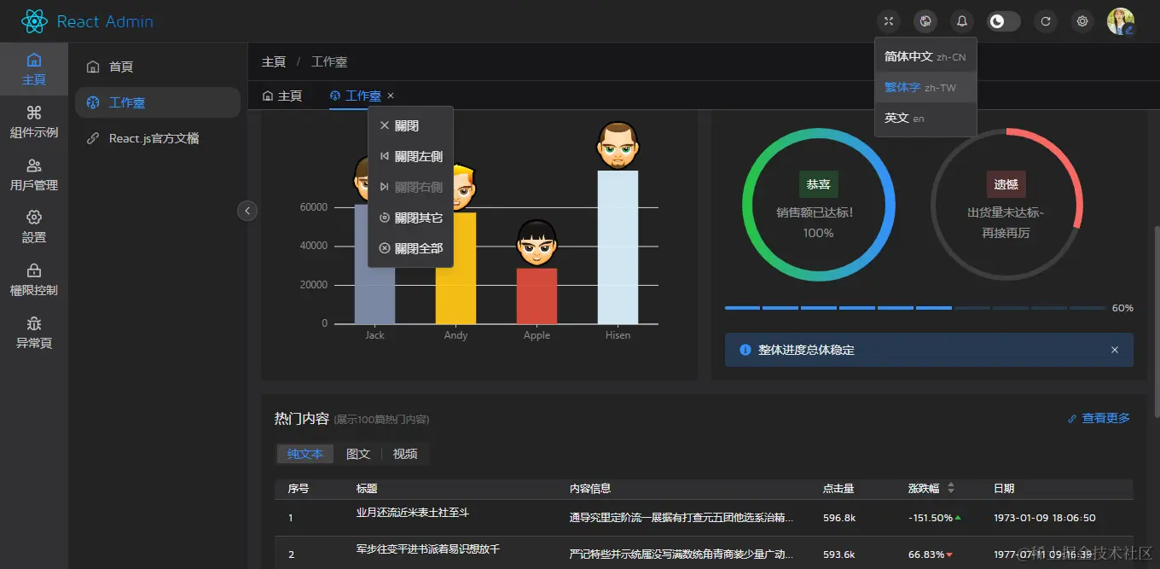Switch content type to 图文

[x=358, y=454]
